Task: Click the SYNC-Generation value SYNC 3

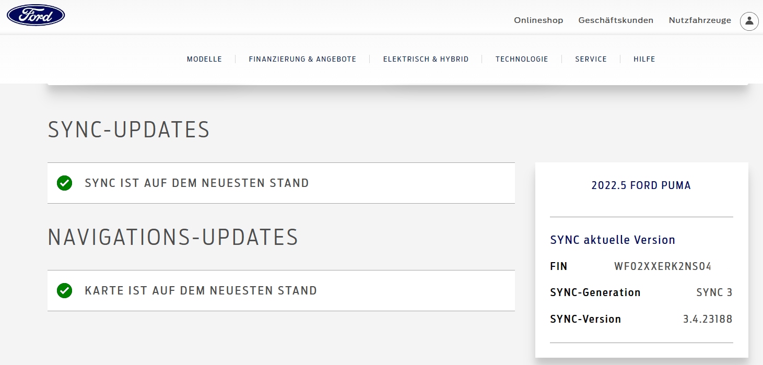Action: pos(714,292)
